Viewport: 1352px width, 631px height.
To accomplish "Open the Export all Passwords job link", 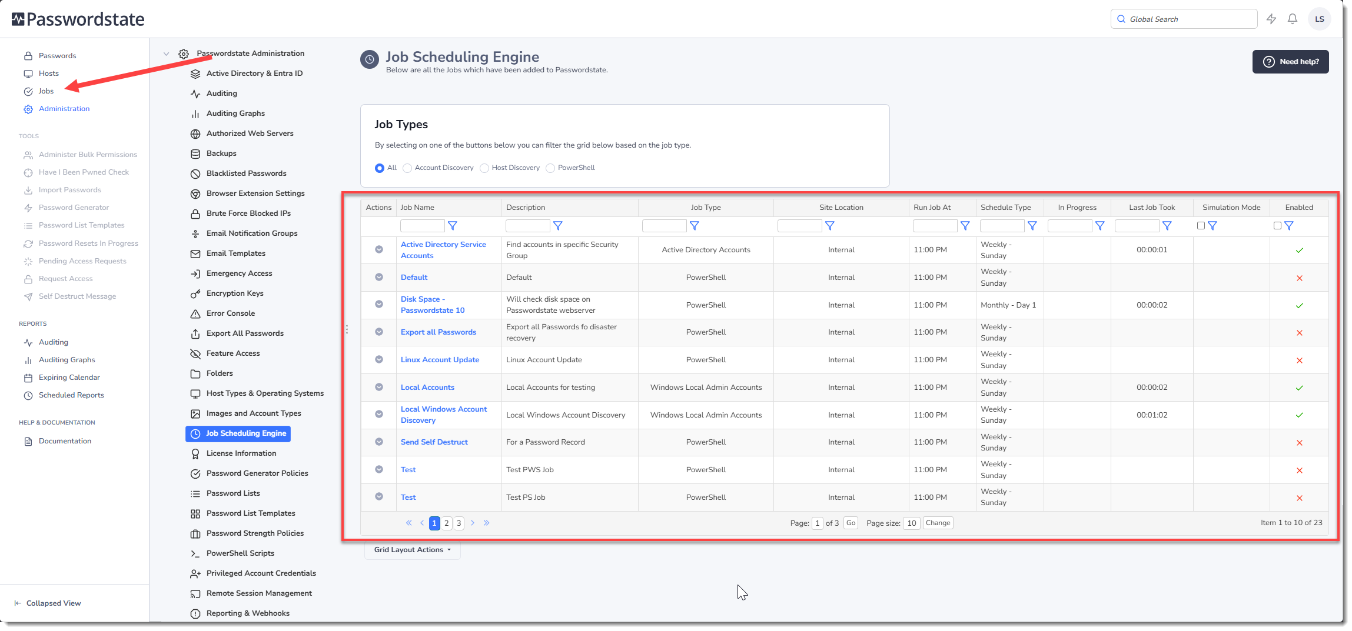I will click(439, 332).
